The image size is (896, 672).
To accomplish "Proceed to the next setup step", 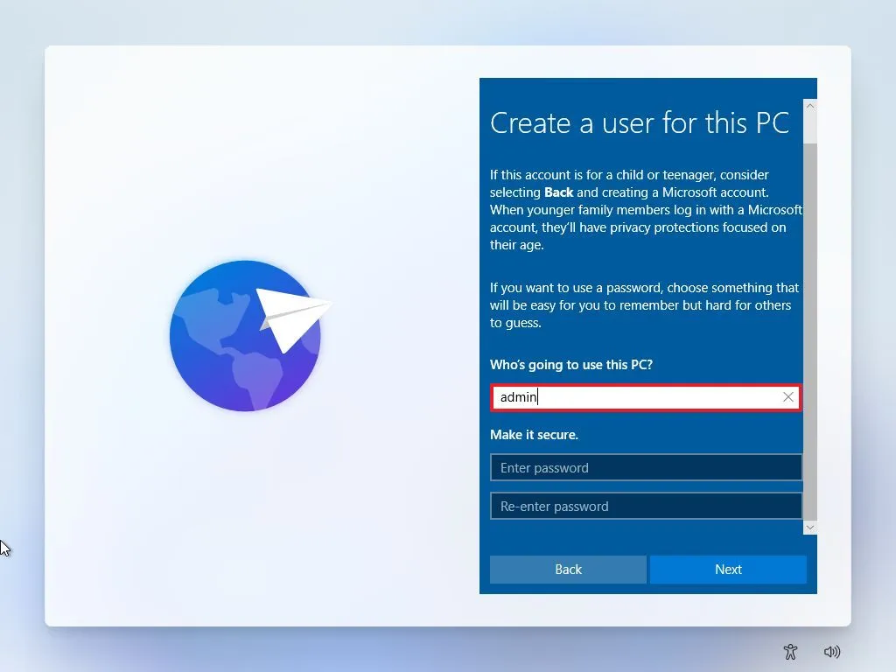I will [728, 569].
